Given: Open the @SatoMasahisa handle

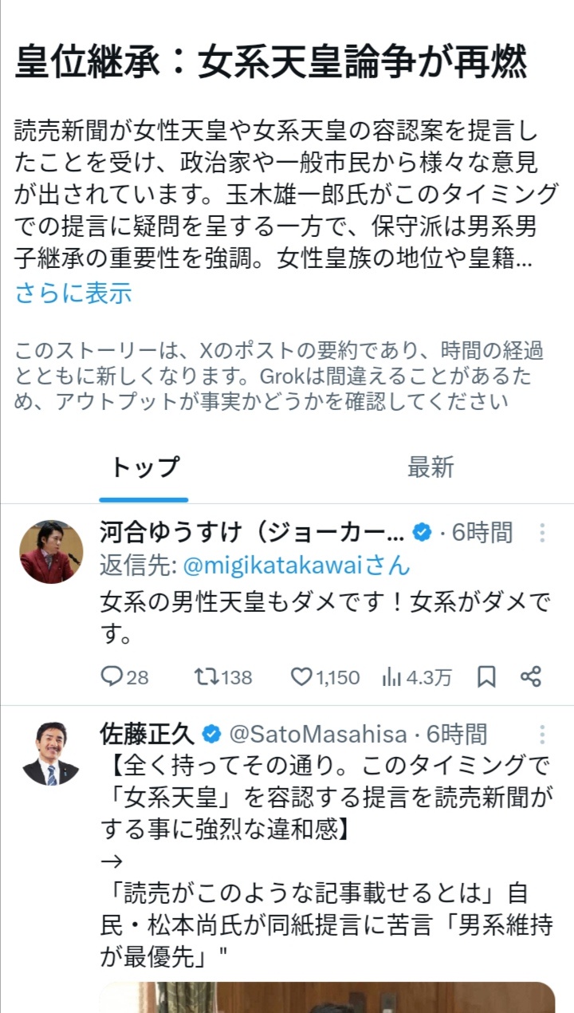Looking at the screenshot, I should (x=318, y=735).
